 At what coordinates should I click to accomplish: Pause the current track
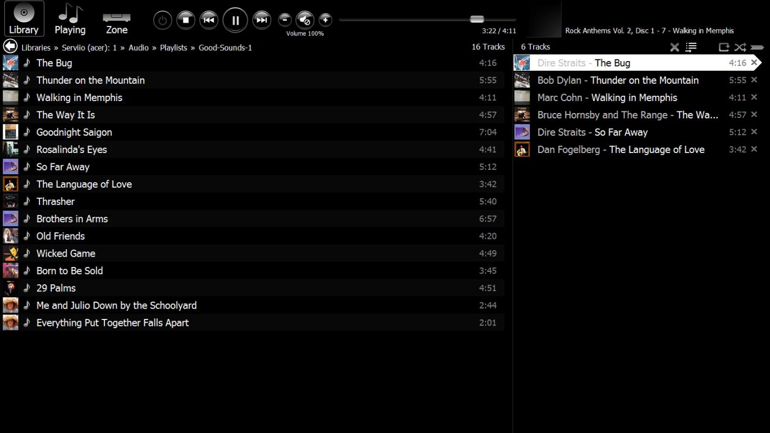(x=235, y=21)
